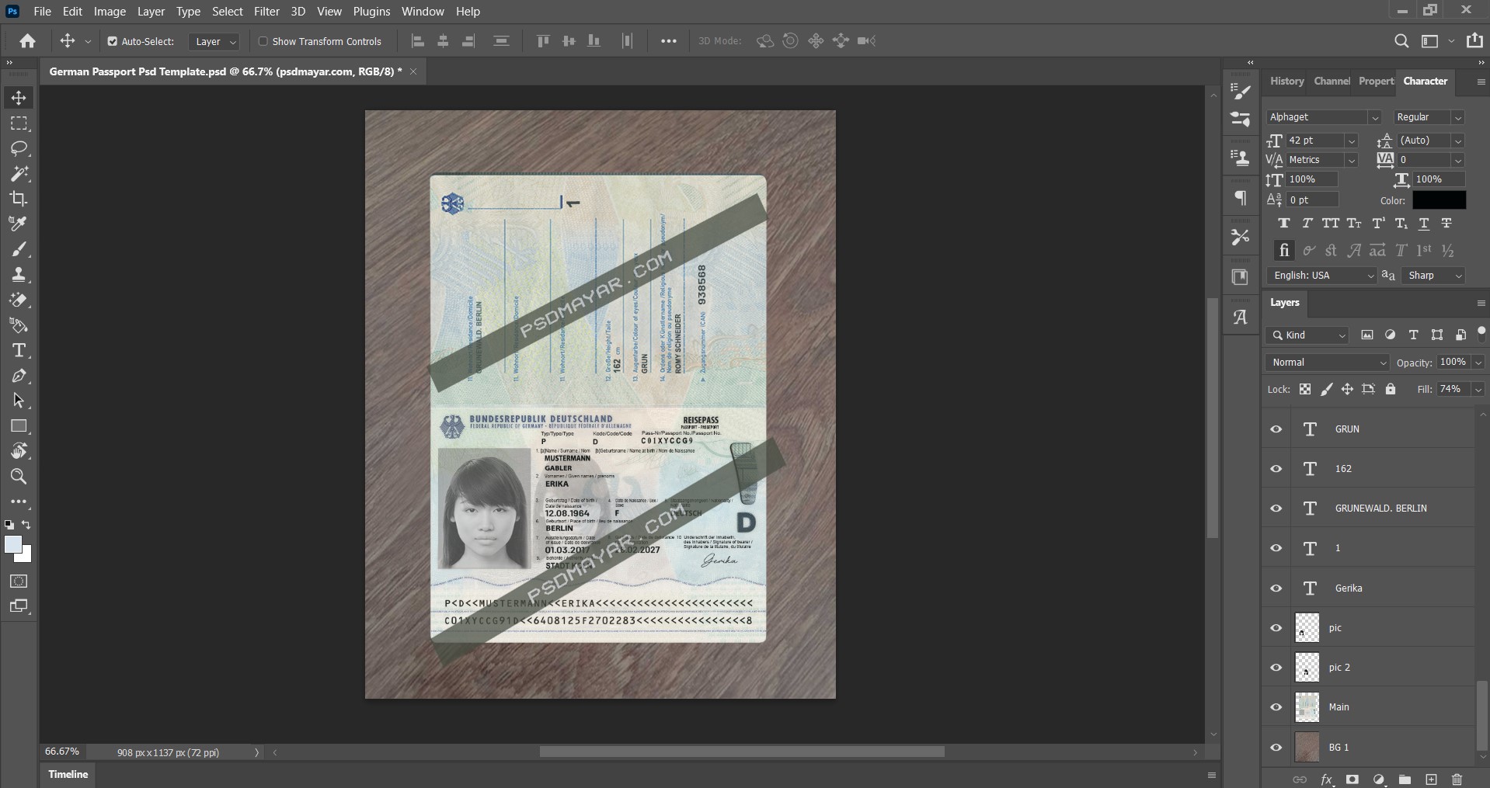Open the Search icon at top right
The height and width of the screenshot is (788, 1490).
1401,41
